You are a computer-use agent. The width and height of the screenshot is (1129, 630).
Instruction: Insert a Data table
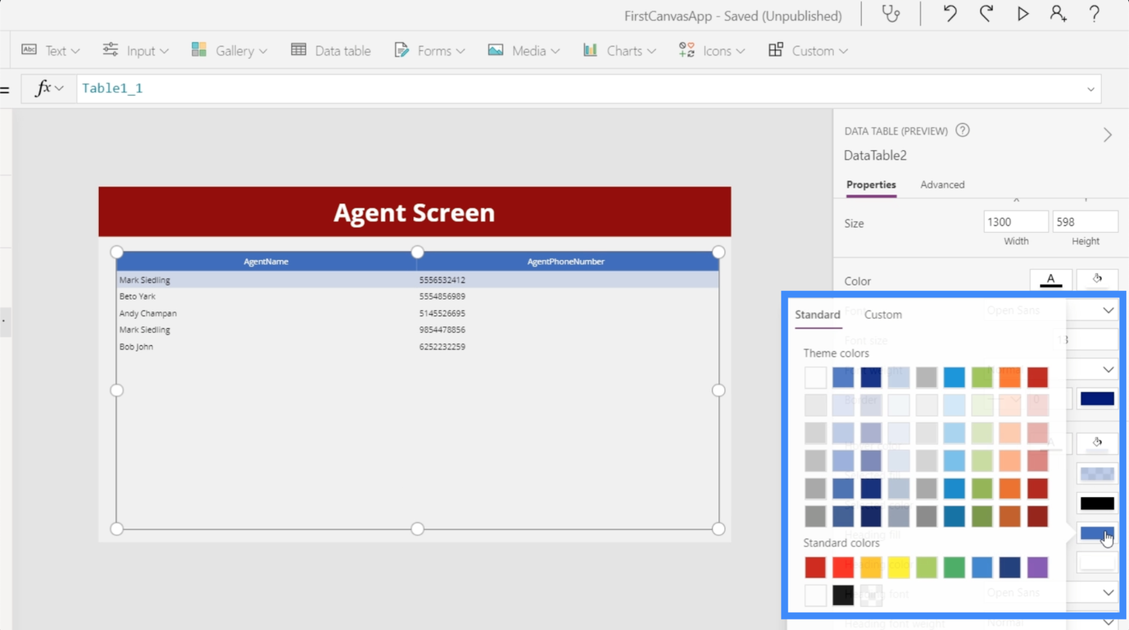coord(331,50)
